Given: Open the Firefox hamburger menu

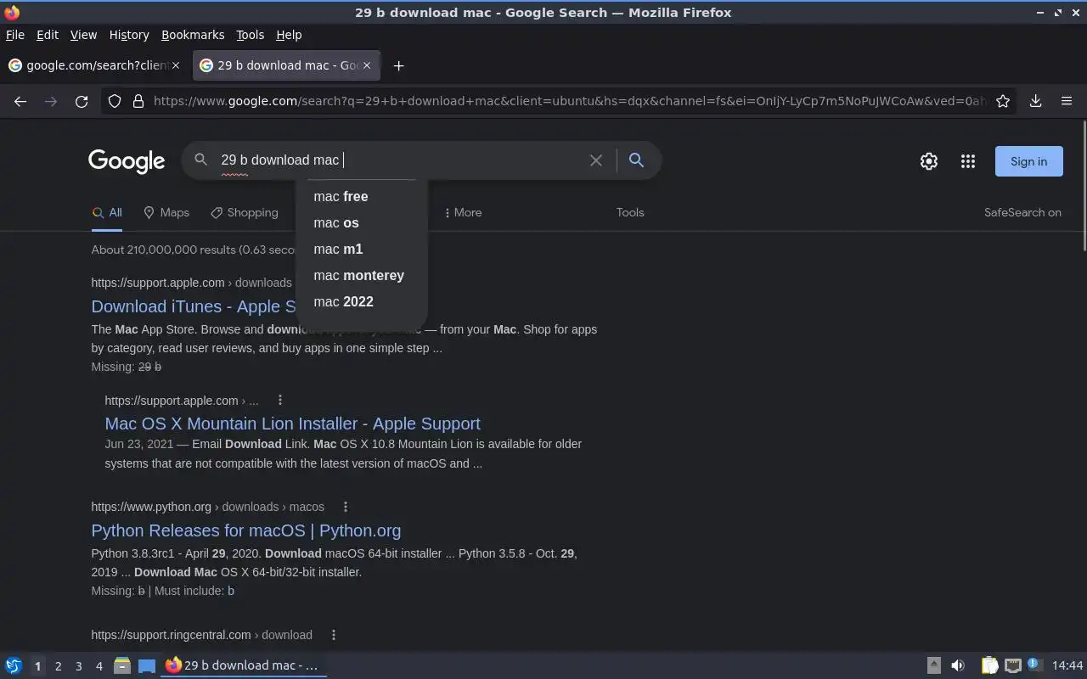Looking at the screenshot, I should (1067, 101).
